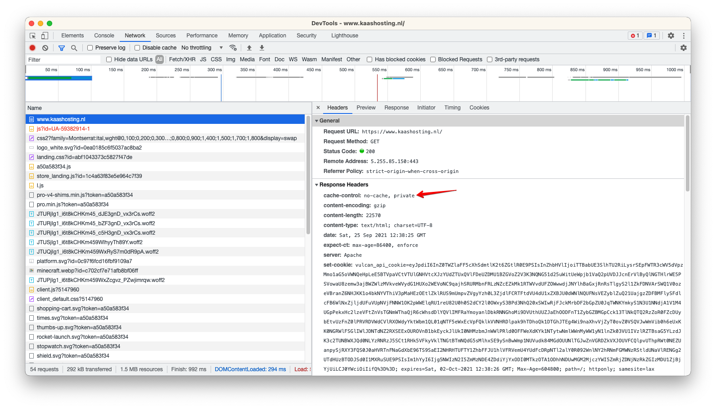Select the inspect element picker icon

[33, 36]
